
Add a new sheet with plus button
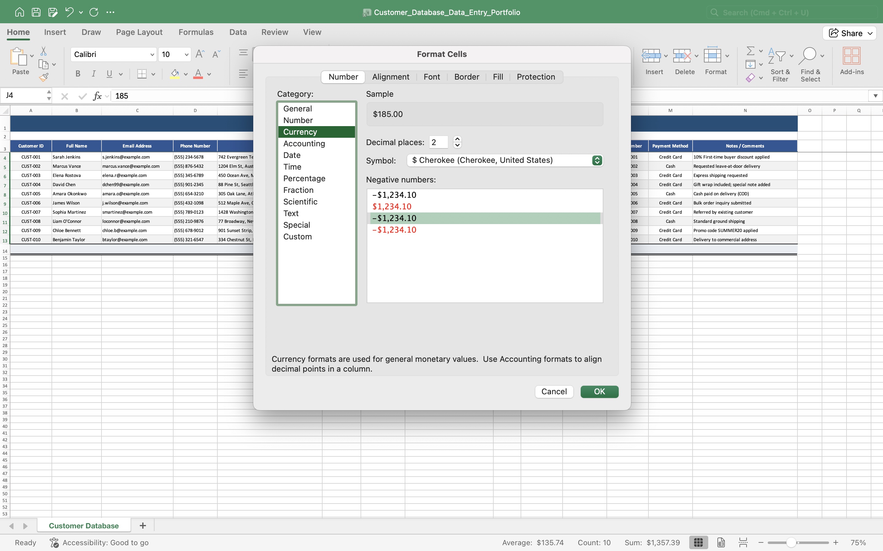click(143, 526)
